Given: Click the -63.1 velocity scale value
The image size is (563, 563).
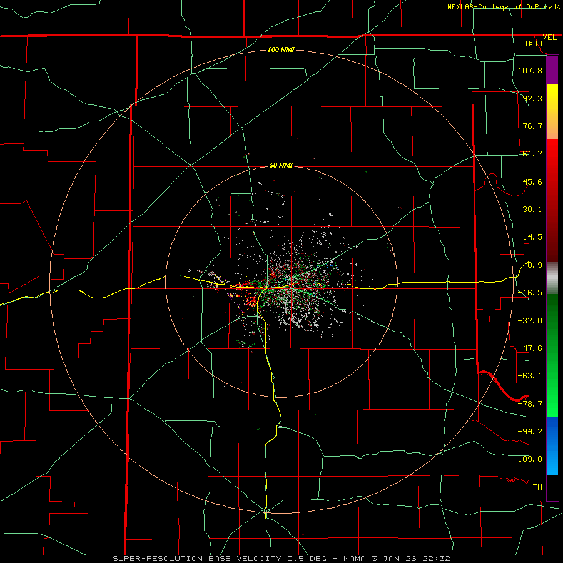Looking at the screenshot, I should (x=530, y=376).
